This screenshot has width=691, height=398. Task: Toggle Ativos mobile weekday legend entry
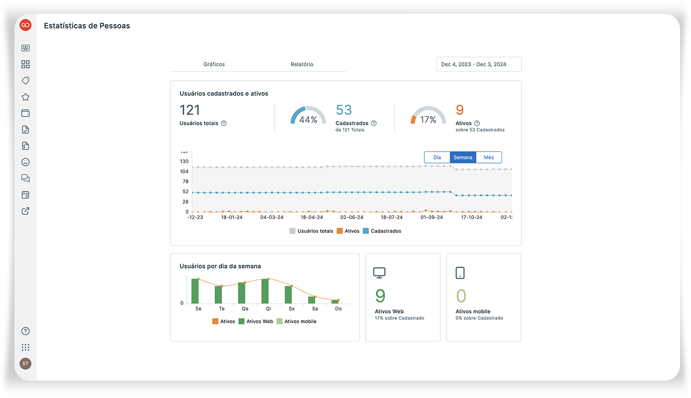click(296, 321)
